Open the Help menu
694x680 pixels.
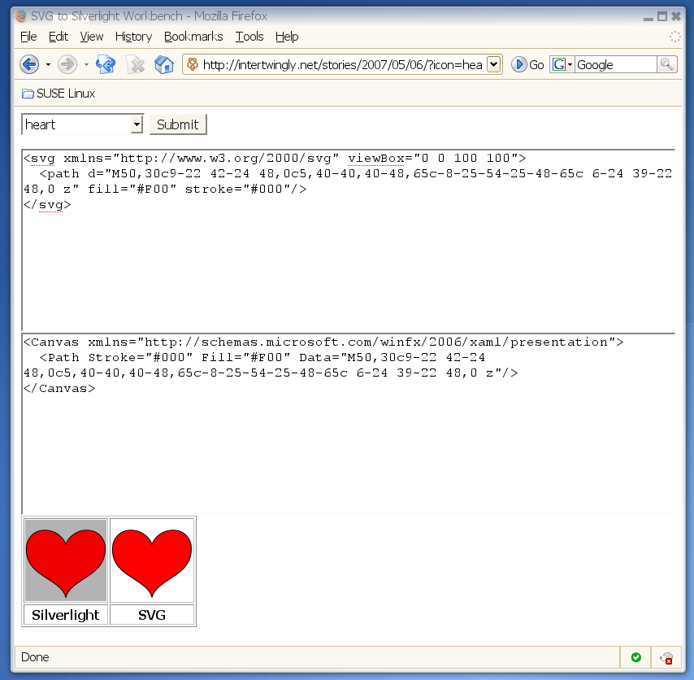click(x=287, y=37)
